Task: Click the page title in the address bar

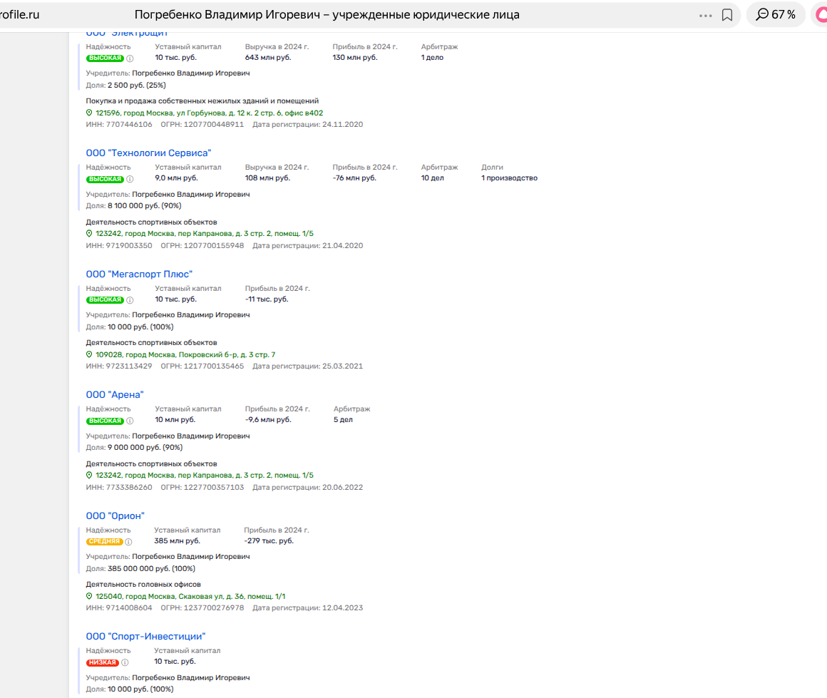Action: [x=327, y=15]
